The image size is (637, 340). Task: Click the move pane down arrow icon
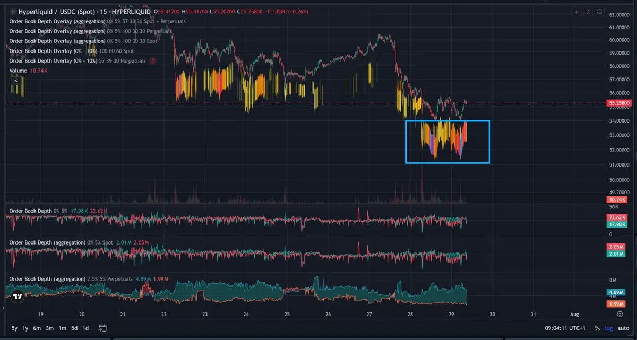coord(576,11)
